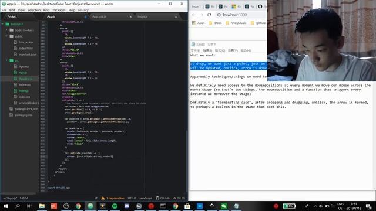Go forward in the browser

point(201,15)
